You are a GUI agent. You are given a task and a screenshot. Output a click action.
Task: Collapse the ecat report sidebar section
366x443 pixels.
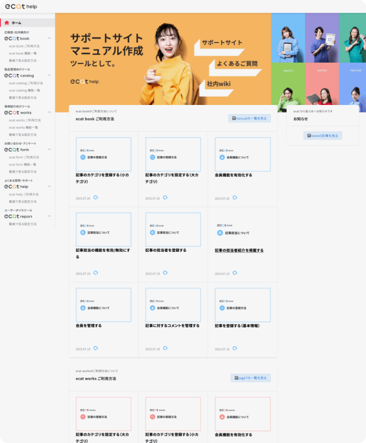[x=50, y=216]
